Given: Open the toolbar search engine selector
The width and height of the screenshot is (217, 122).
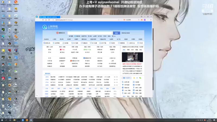Looking at the screenshot, I should tap(125, 20).
